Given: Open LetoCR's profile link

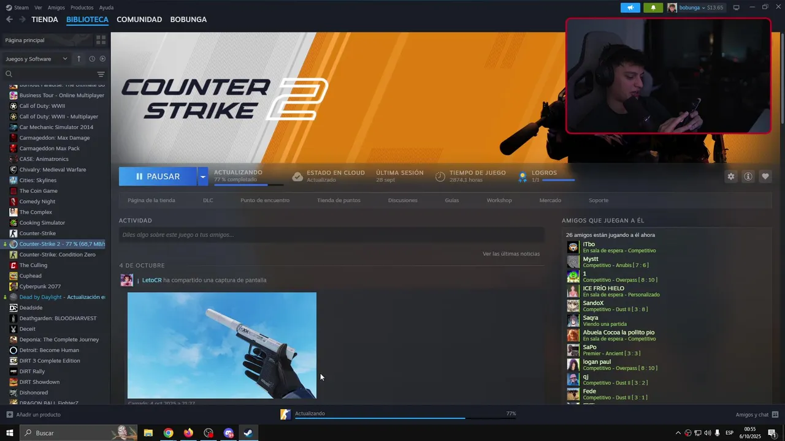Looking at the screenshot, I should (x=151, y=280).
